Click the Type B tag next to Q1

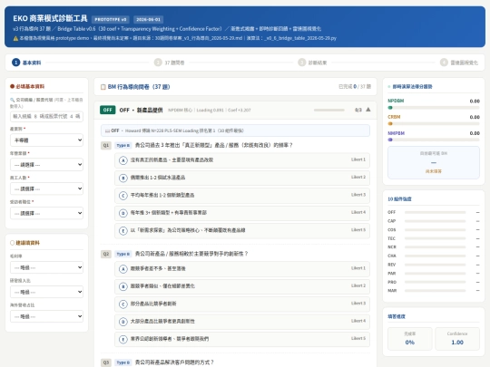(x=123, y=145)
